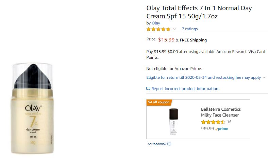Click the Bellaterra cleanser star rating
The height and width of the screenshot is (159, 268).
click(x=213, y=122)
